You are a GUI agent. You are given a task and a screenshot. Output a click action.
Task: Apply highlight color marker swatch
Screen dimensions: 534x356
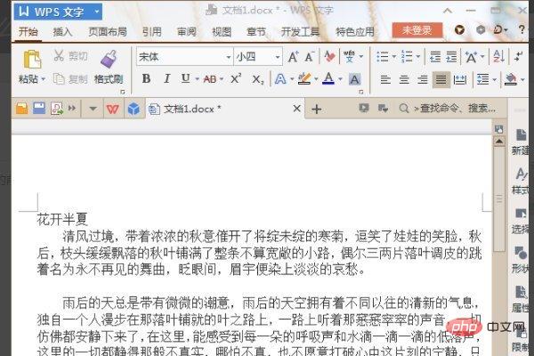click(304, 79)
